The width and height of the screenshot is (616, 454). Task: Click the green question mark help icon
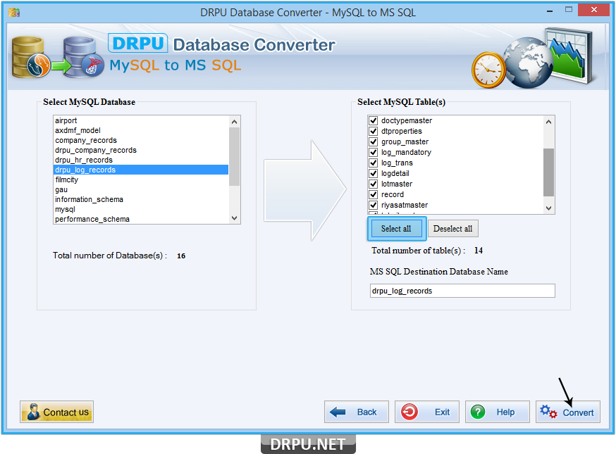(x=478, y=412)
